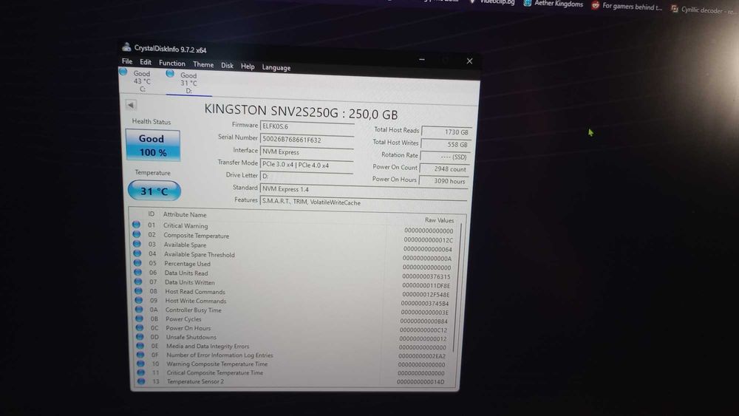Click the status icon for Warning Composite Temperature Time

pos(140,364)
